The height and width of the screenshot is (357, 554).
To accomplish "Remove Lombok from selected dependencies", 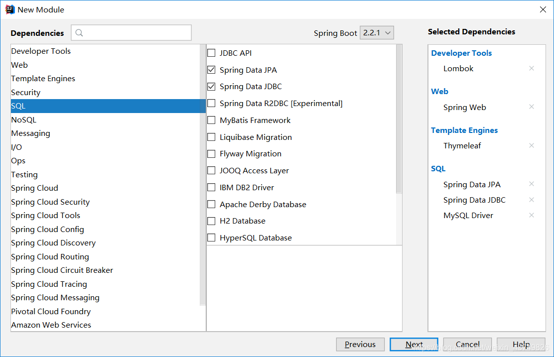I will coord(532,68).
